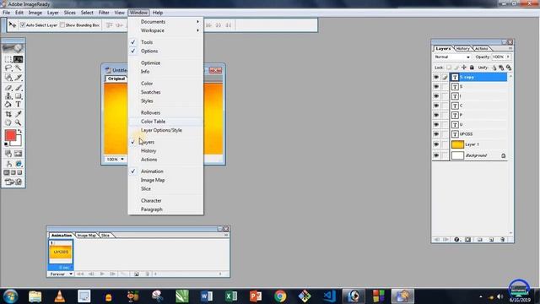This screenshot has height=304, width=540.
Task: Select the Brush tool
Action: coord(19,87)
